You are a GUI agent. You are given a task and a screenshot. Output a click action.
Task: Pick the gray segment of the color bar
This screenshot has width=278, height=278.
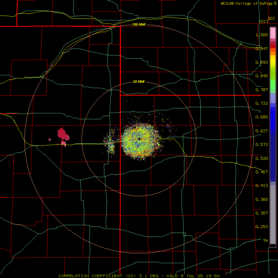click(273, 215)
